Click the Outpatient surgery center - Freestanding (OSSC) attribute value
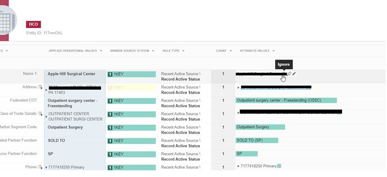The height and width of the screenshot is (177, 387). [x=286, y=100]
